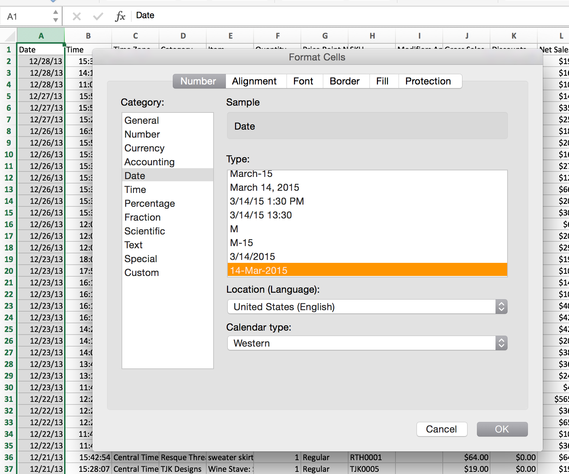This screenshot has height=474, width=569.
Task: Open the Protection tab
Action: [x=428, y=81]
